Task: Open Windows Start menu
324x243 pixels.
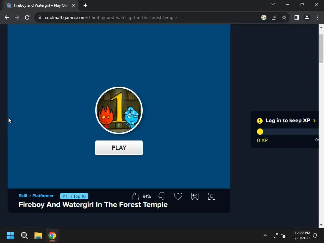Action: click(10, 235)
